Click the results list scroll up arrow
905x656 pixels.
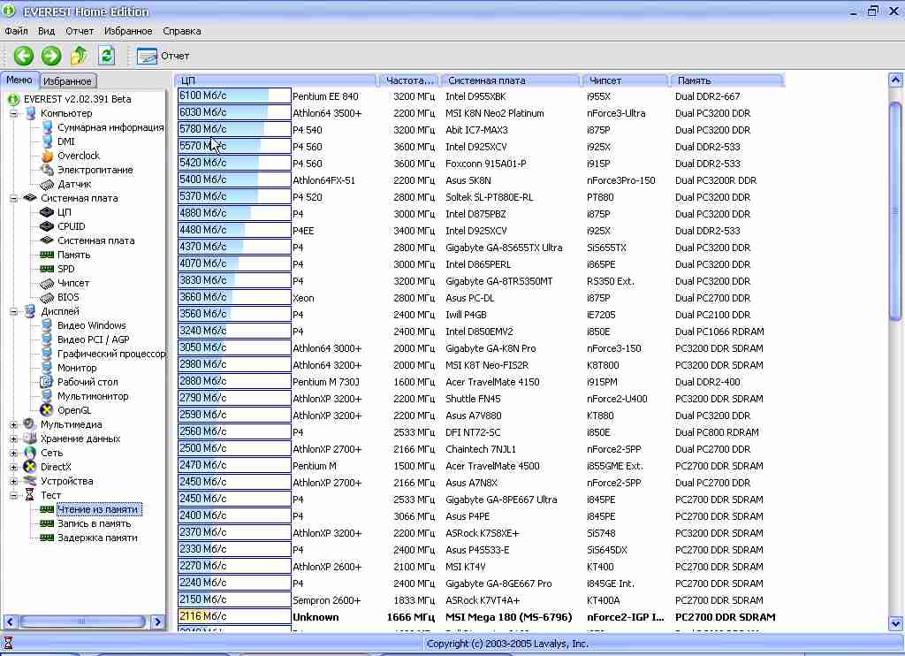[x=895, y=80]
